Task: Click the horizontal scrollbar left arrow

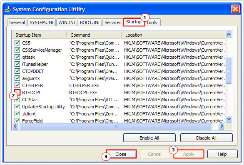Action: pos(15,126)
